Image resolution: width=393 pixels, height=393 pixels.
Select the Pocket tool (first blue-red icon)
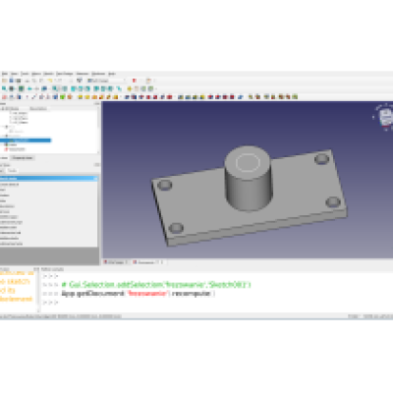click(127, 97)
